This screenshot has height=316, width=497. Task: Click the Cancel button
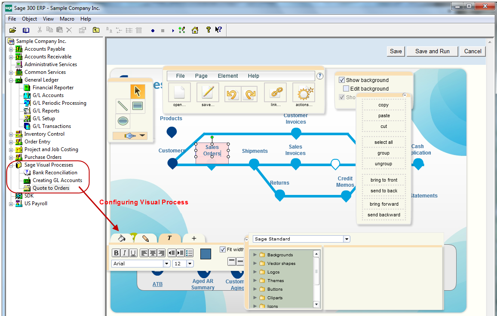(472, 51)
